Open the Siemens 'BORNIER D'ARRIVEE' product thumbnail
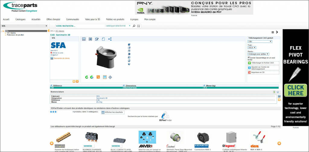309x152 pixels. (x=92, y=137)
